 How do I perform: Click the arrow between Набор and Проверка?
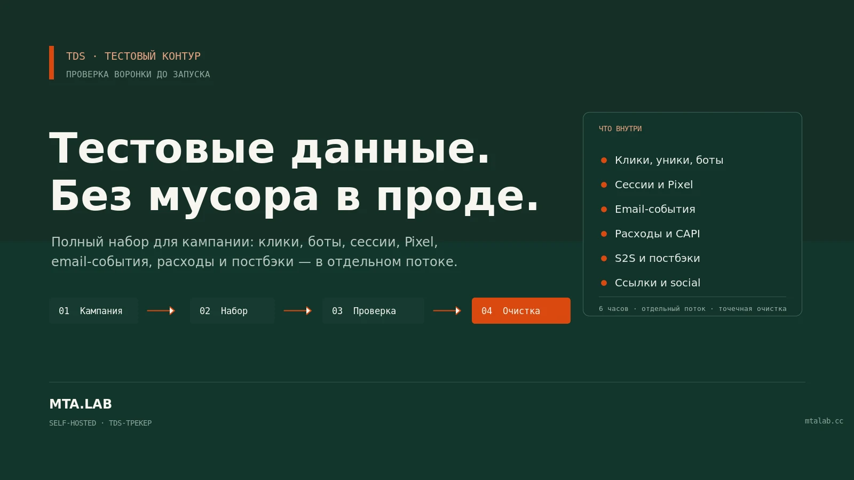[x=298, y=310]
